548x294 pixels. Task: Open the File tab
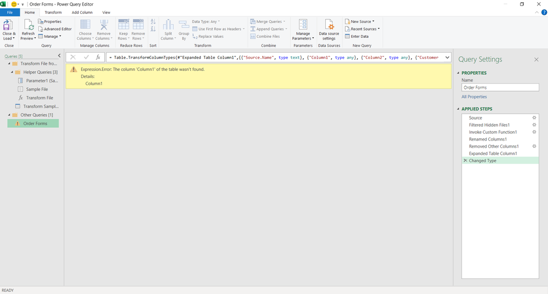[x=10, y=12]
